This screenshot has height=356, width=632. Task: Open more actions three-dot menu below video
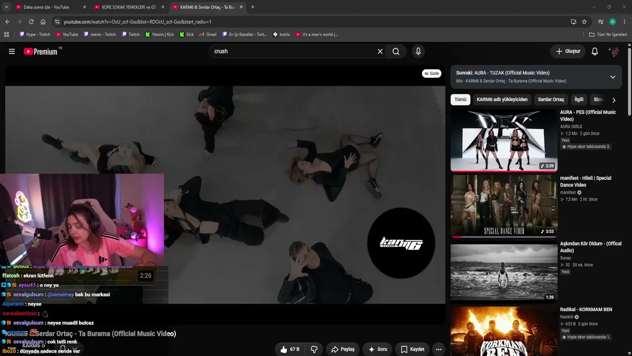coord(438,349)
